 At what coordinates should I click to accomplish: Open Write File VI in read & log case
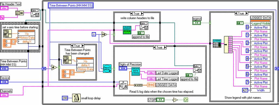[197, 68]
